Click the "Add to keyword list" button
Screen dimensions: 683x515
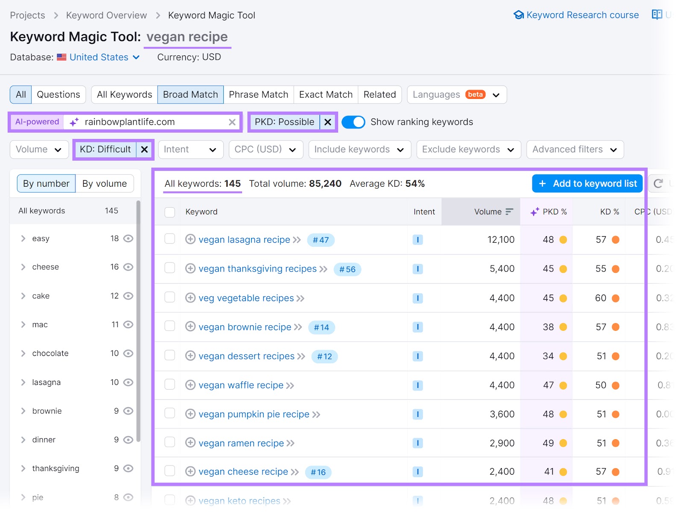point(587,183)
